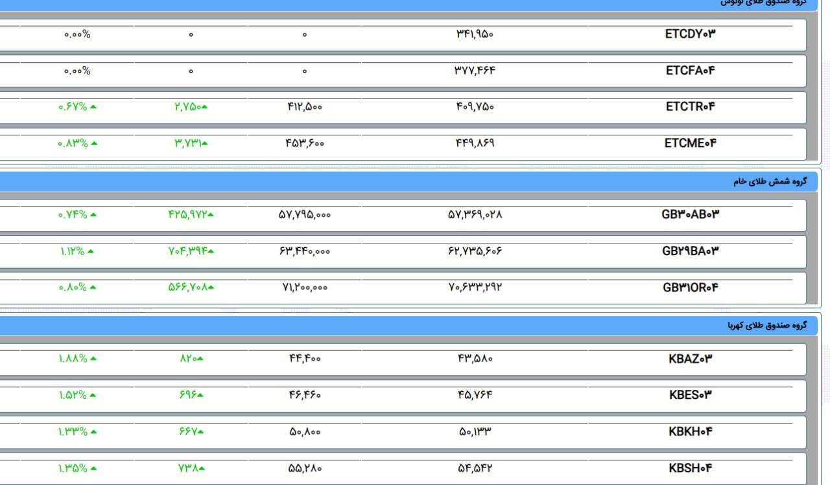The width and height of the screenshot is (830, 485).
Task: Click the value ۴۵,۷۶۴ in KBES۰۳ row
Action: tap(475, 395)
